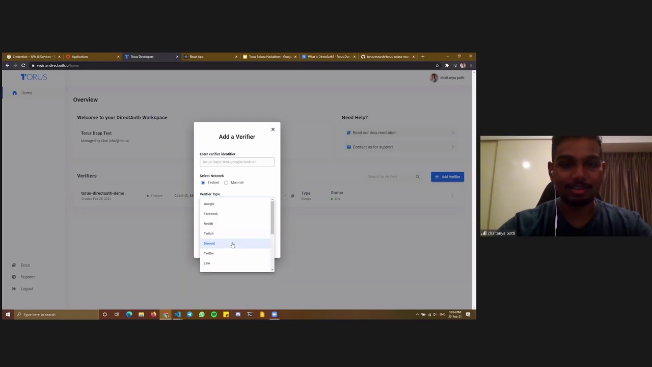Open File Explorer from the taskbar

pos(141,314)
